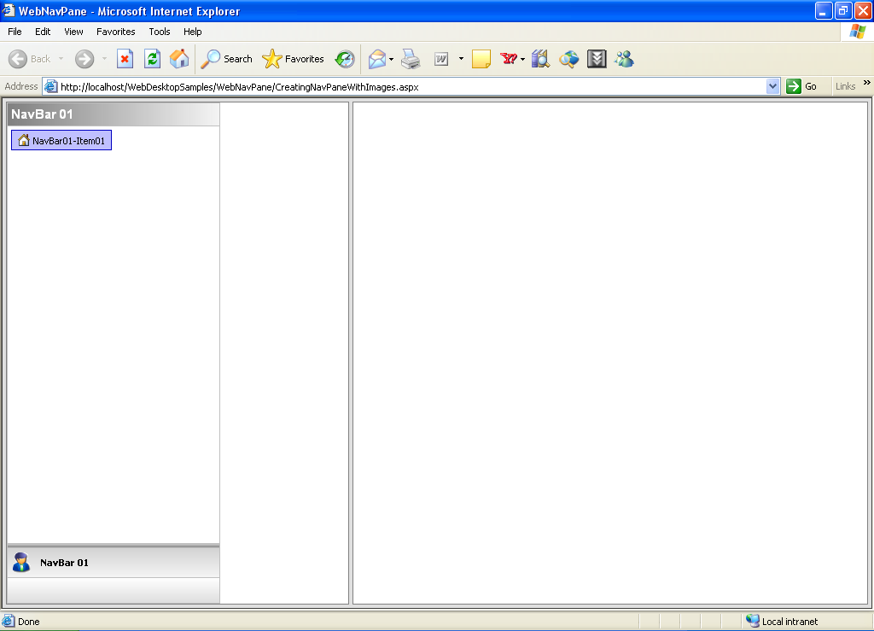Refresh the current page

click(152, 59)
